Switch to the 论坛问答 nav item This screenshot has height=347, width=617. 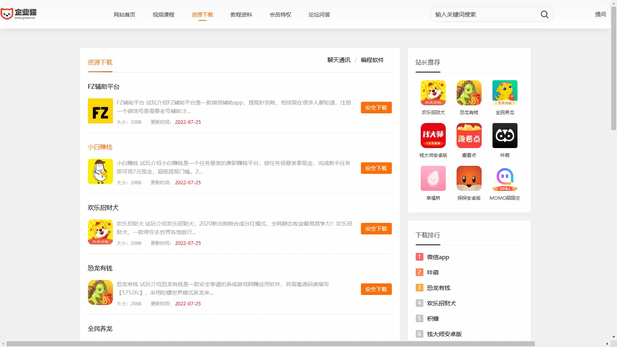pyautogui.click(x=319, y=15)
